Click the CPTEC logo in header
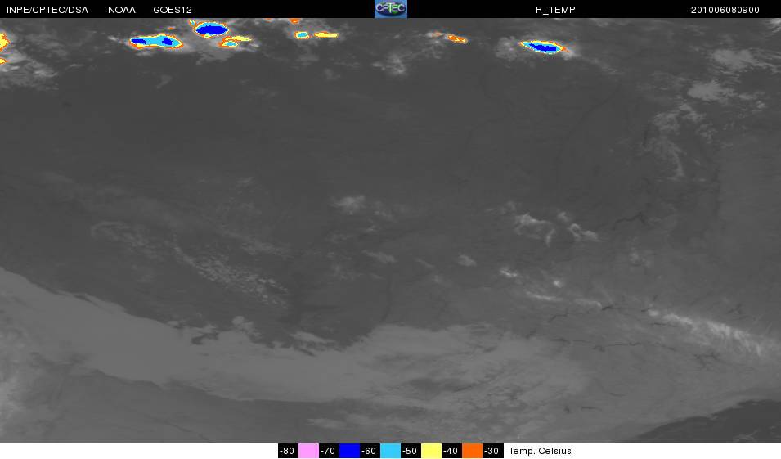Image resolution: width=781 pixels, height=459 pixels. point(391,9)
